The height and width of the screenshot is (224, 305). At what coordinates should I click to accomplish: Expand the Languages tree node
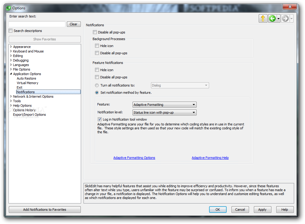click(11, 65)
